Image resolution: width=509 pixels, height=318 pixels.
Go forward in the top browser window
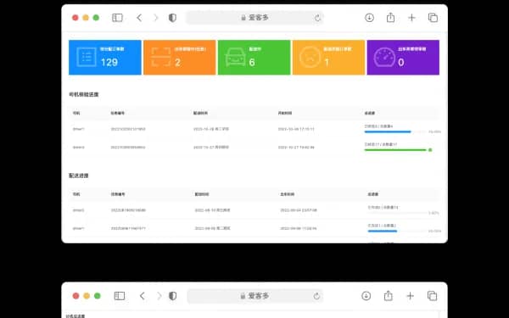155,18
